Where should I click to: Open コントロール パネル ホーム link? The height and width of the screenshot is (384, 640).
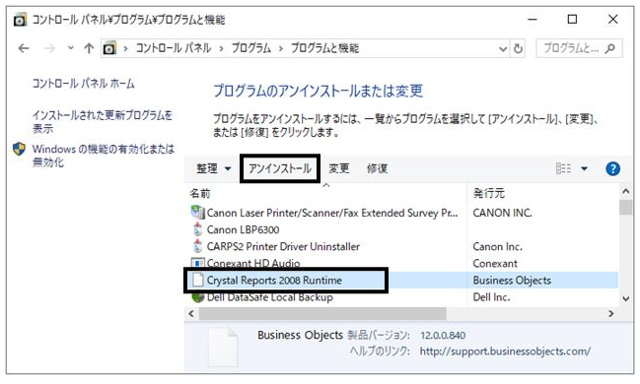pyautogui.click(x=83, y=84)
